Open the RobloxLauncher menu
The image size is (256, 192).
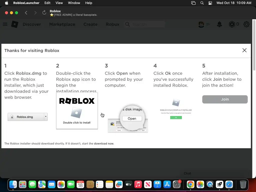(26, 3)
